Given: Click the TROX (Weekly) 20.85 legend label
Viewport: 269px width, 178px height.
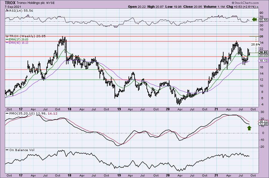Looking at the screenshot, I should pos(27,36).
